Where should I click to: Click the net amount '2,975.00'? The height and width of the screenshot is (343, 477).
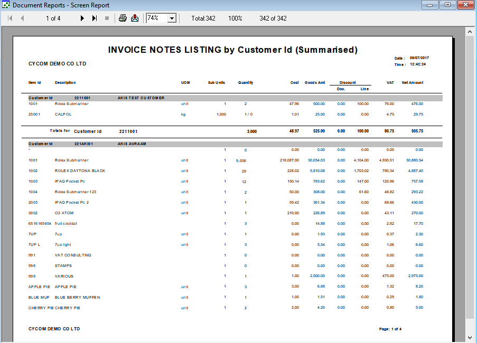coord(416,276)
